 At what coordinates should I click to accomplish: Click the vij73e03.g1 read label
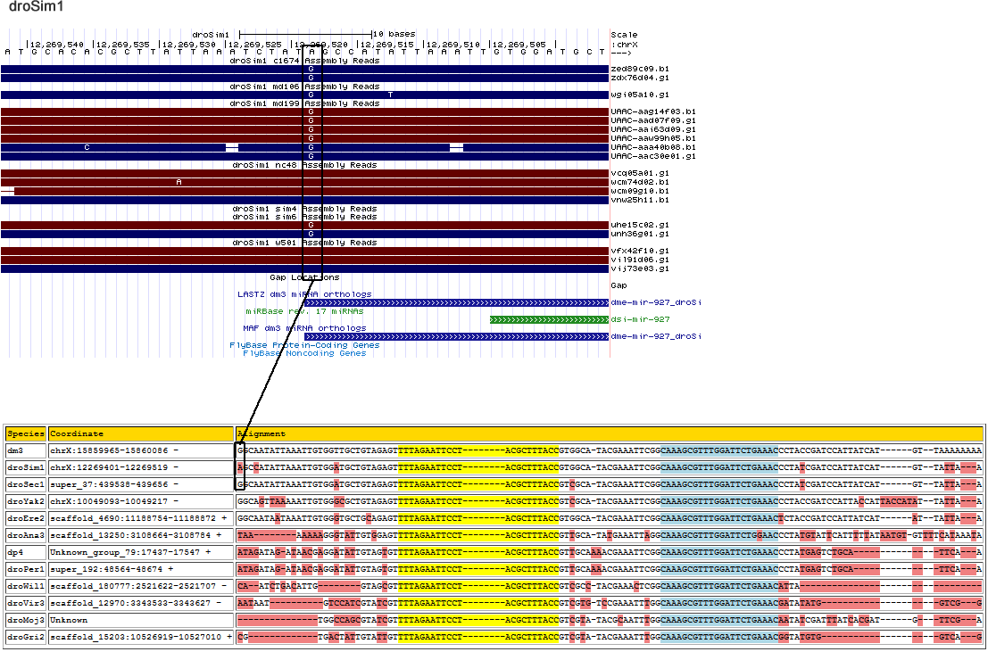pyautogui.click(x=639, y=268)
